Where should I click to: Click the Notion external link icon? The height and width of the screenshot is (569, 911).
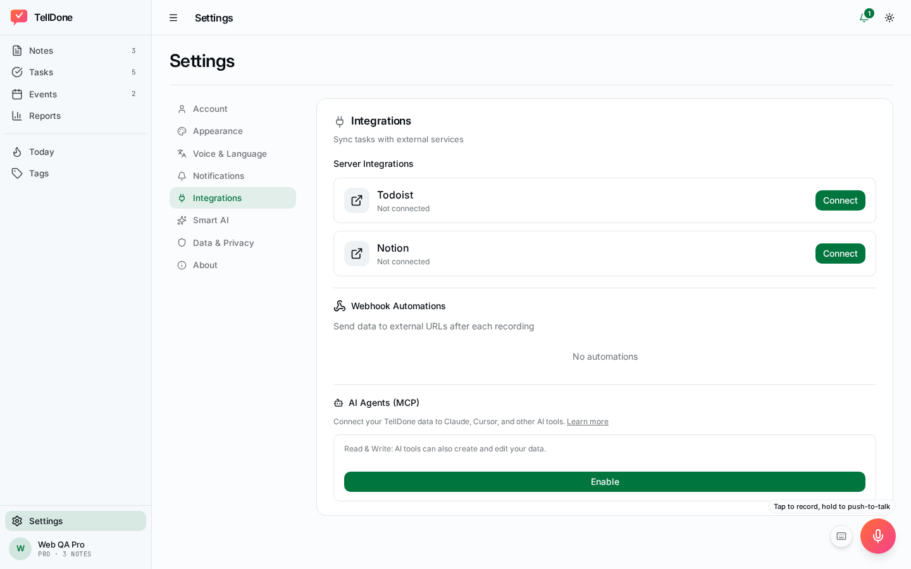click(357, 254)
